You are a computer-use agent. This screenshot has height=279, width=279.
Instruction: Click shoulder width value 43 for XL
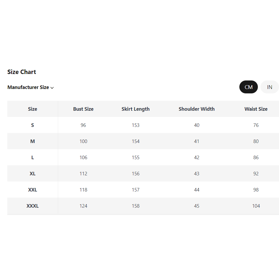pyautogui.click(x=197, y=174)
